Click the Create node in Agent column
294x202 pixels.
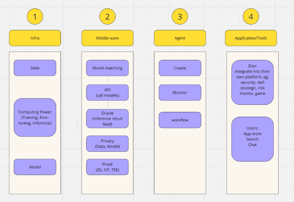point(180,68)
